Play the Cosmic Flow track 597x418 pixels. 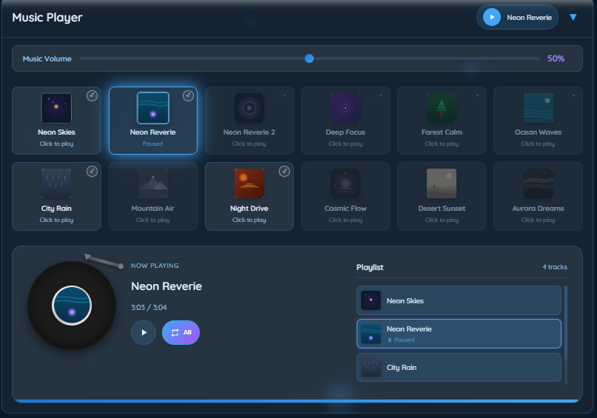tap(345, 196)
